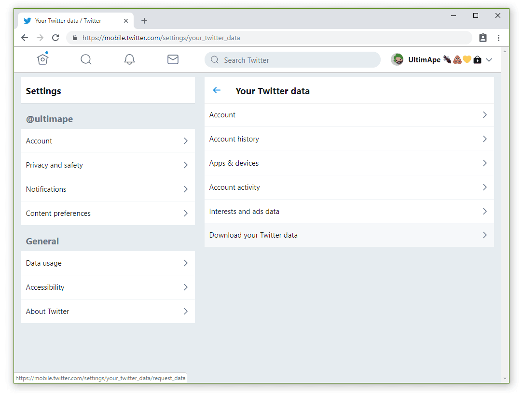Click inside the Search Twitter field
This screenshot has width=523, height=397.
(292, 59)
